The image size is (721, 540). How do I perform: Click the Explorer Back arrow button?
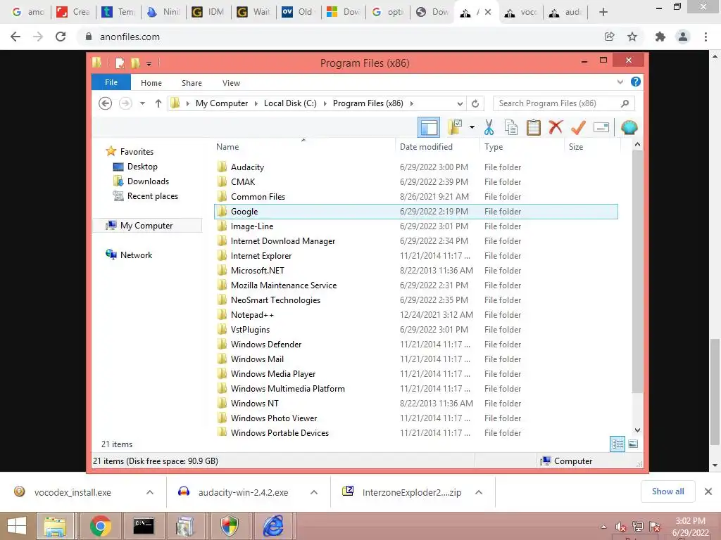[106, 103]
